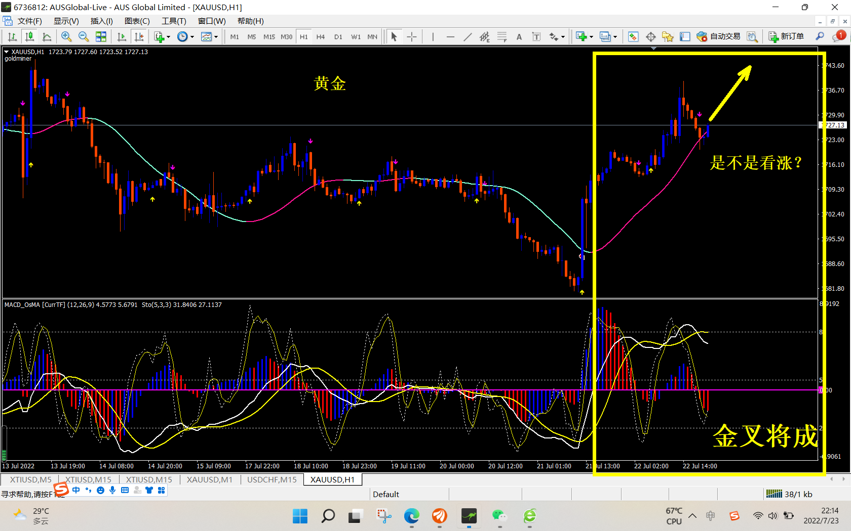851x531 pixels.
Task: Insert text with the A tool
Action: [519, 36]
